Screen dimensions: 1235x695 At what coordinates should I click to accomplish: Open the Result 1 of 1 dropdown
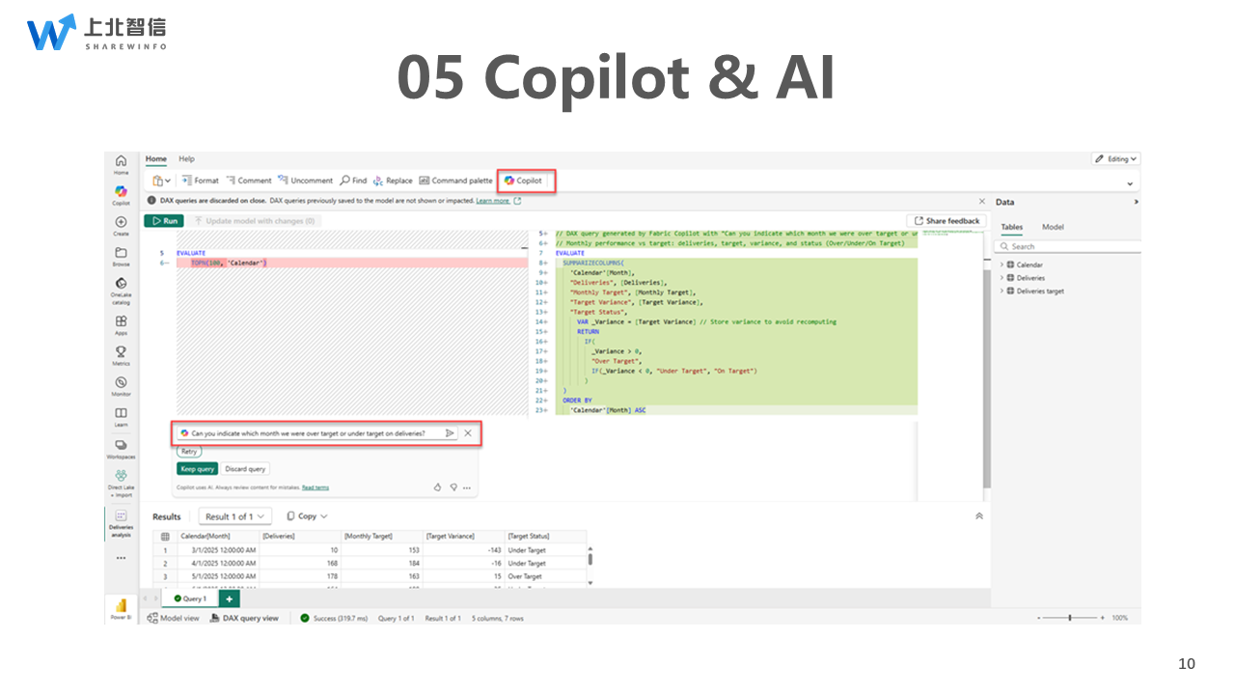coord(235,516)
